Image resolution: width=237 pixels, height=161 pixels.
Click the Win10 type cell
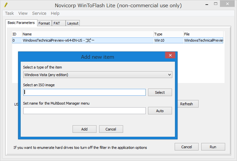point(168,40)
